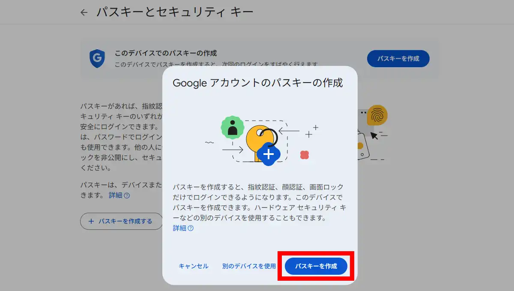
Task: Confirm with the dialog's パスキーを作成 button
Action: (316, 266)
